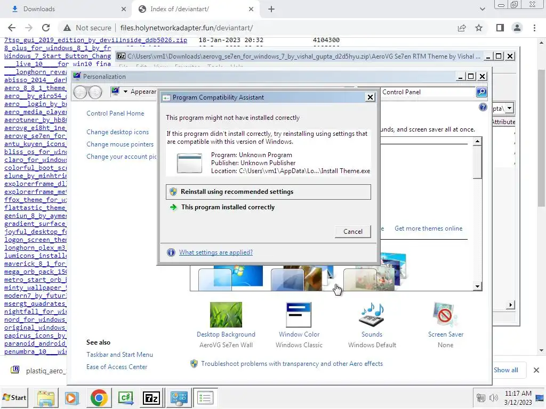Click network tray icon
The image size is (546, 409).
pos(481,397)
